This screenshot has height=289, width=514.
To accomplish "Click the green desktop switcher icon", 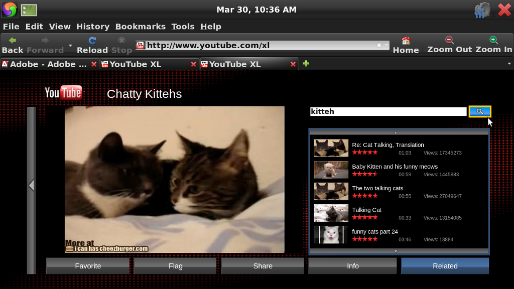I will (x=29, y=10).
